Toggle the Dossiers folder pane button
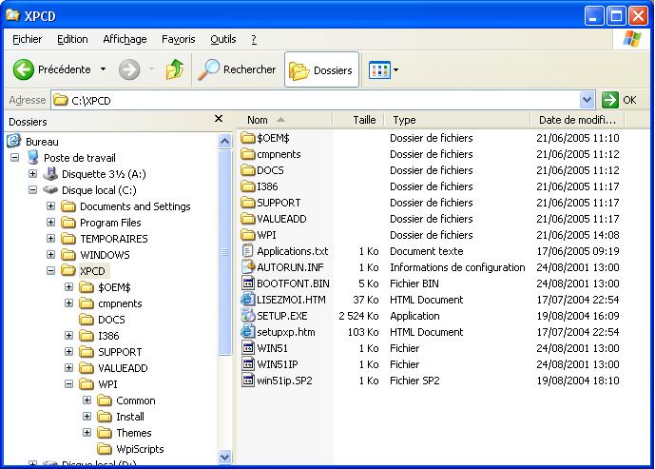The image size is (655, 469). coord(321,69)
